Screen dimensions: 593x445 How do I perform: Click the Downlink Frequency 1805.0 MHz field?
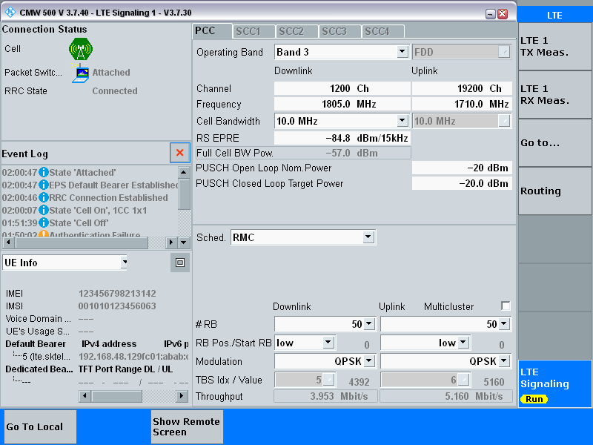(x=342, y=104)
